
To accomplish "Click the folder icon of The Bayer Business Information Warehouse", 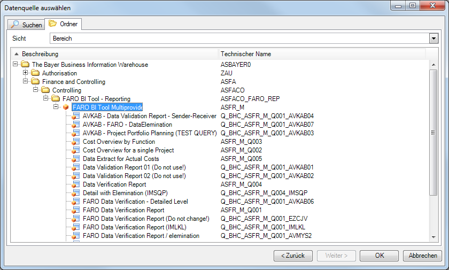I will pos(25,64).
